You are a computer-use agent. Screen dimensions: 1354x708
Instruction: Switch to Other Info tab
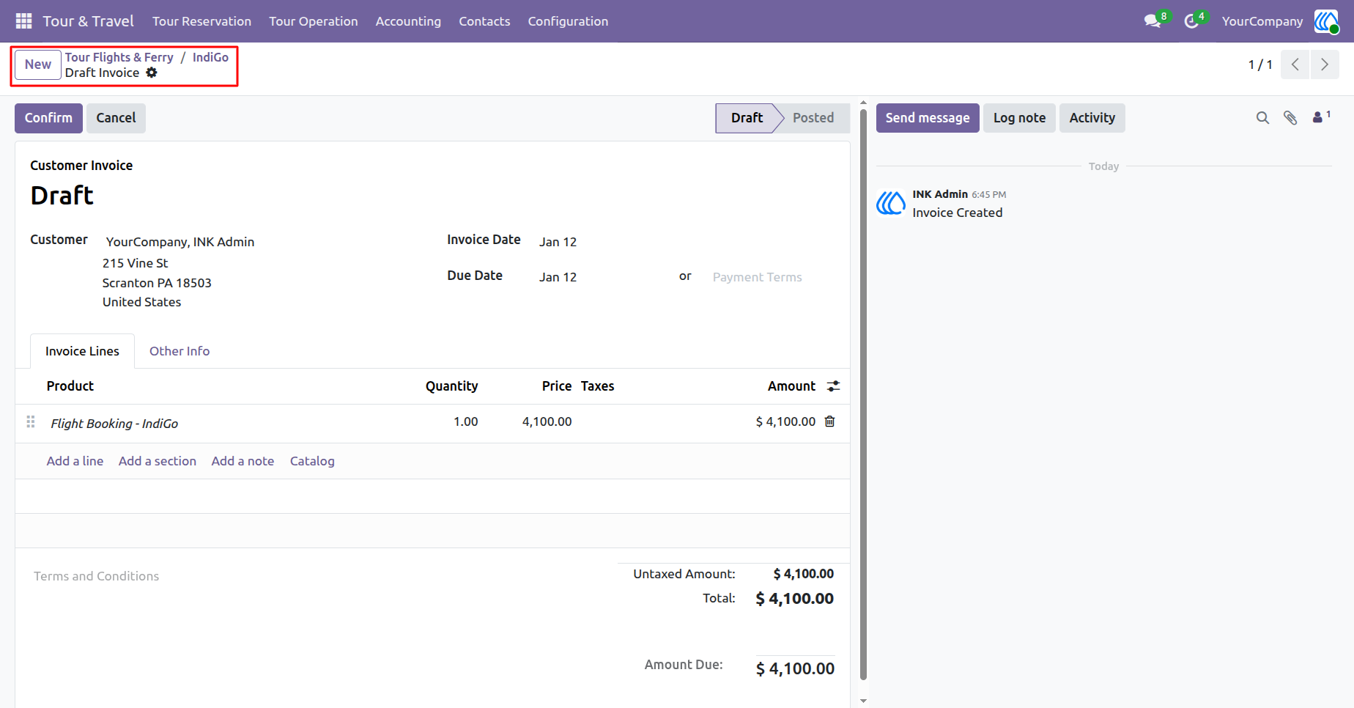[180, 351]
